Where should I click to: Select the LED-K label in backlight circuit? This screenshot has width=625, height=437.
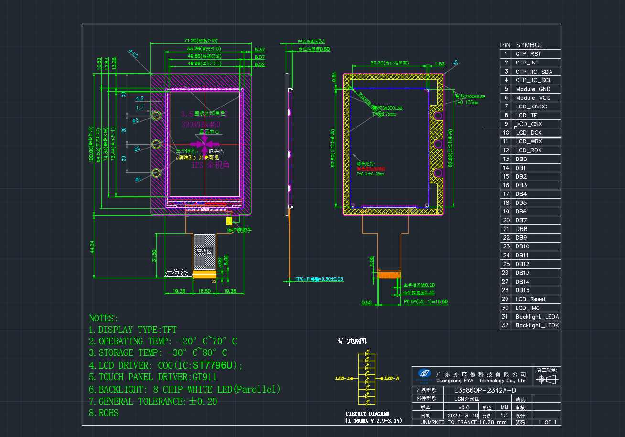point(391,378)
